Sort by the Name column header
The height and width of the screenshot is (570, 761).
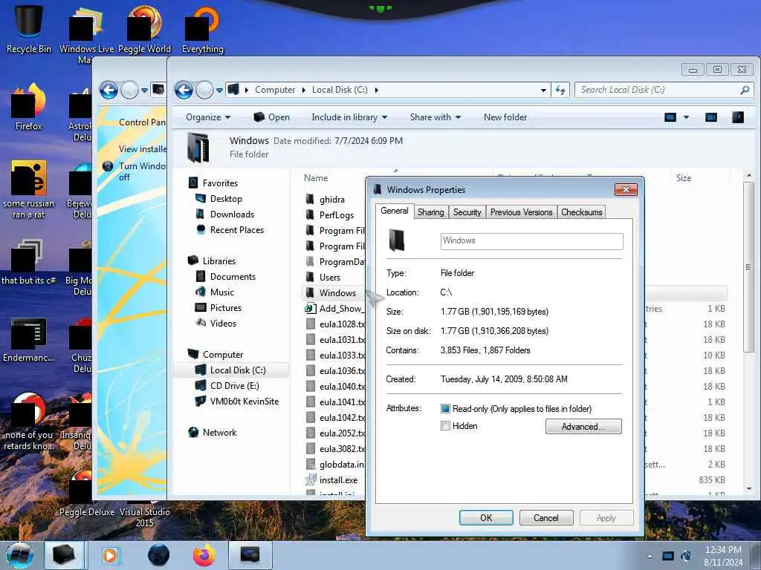point(316,178)
